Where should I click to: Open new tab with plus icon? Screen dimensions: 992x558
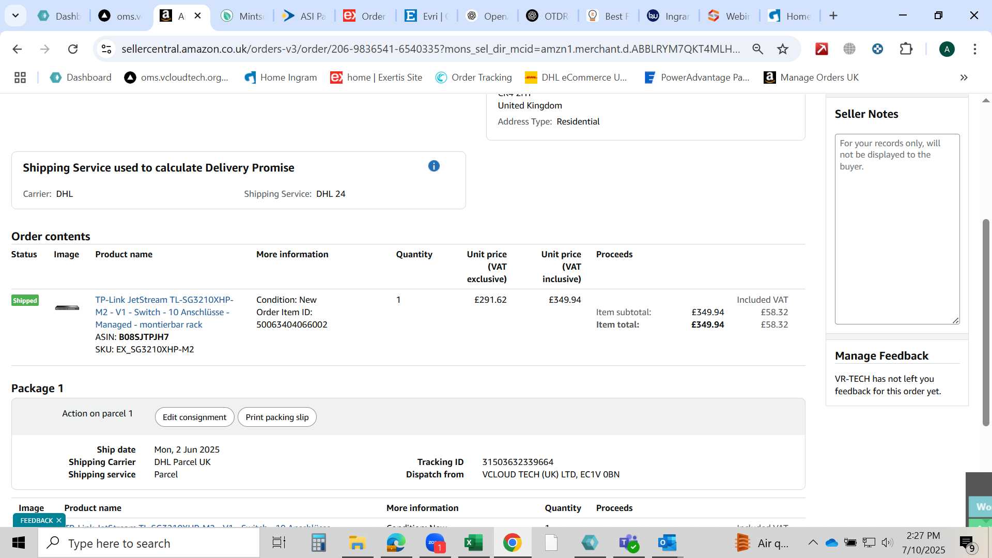tap(833, 16)
